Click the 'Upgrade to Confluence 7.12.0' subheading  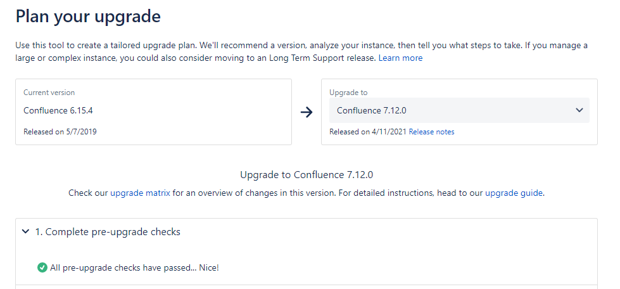[x=307, y=174]
